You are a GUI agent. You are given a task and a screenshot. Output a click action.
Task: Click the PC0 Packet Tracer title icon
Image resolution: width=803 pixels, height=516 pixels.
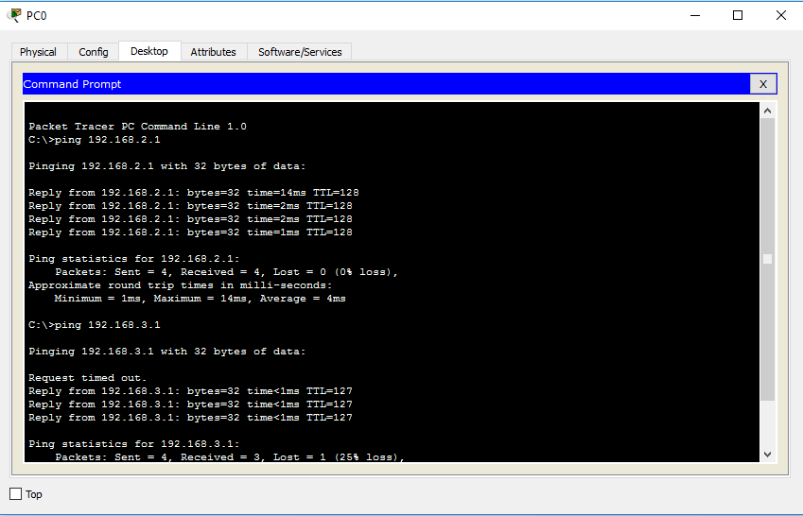[x=14, y=15]
